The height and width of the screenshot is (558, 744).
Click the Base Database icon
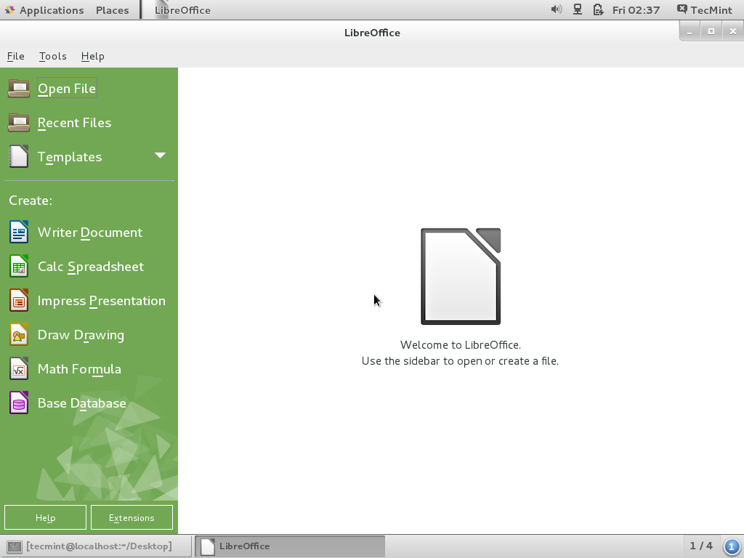[x=19, y=403]
